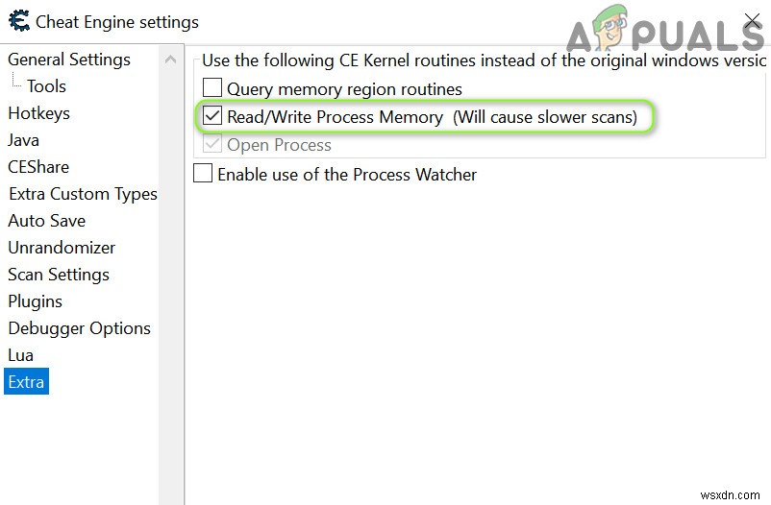This screenshot has width=771, height=505.
Task: Toggle the Open Process checkbox
Action: 212,145
